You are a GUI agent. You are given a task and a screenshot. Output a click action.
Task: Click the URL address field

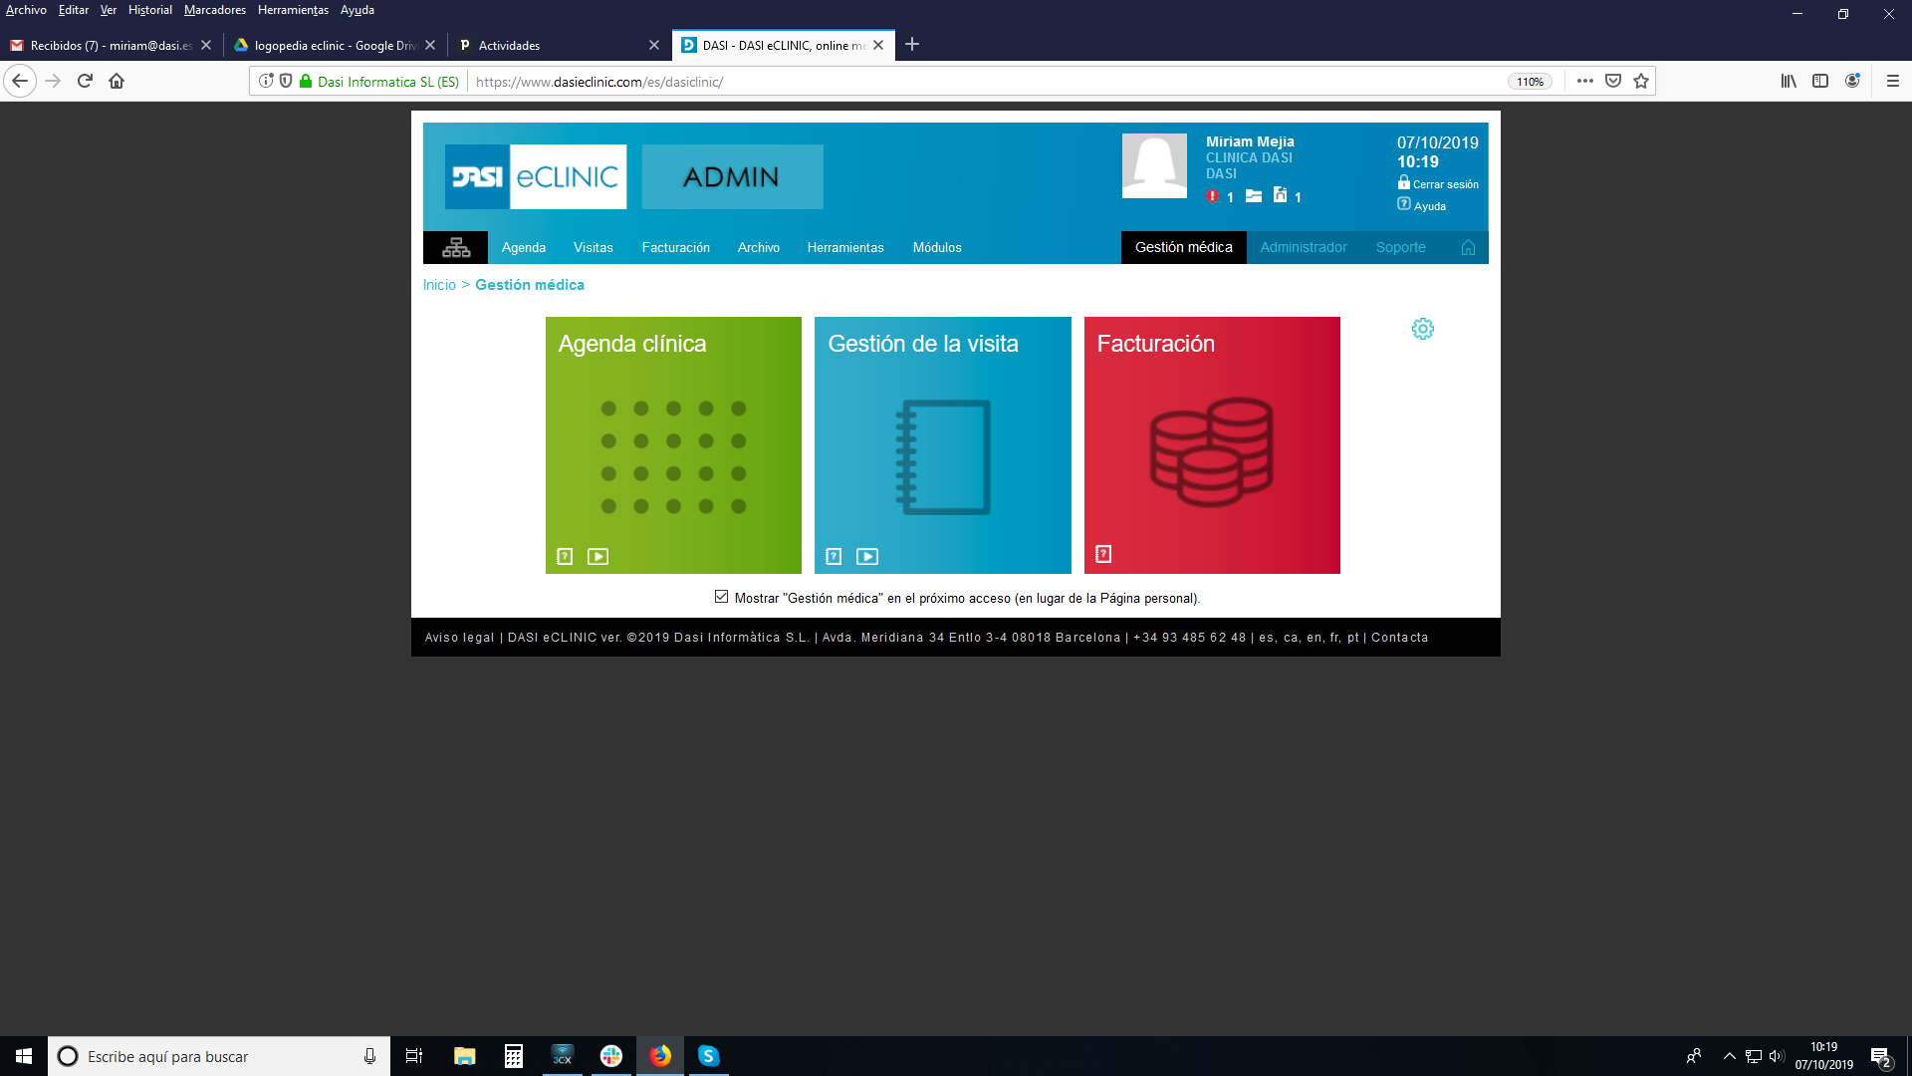(x=986, y=82)
